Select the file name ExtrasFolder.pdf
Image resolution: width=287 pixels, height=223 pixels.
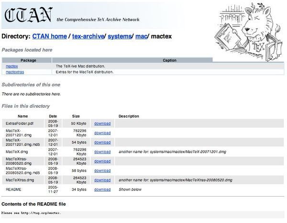pos(20,123)
